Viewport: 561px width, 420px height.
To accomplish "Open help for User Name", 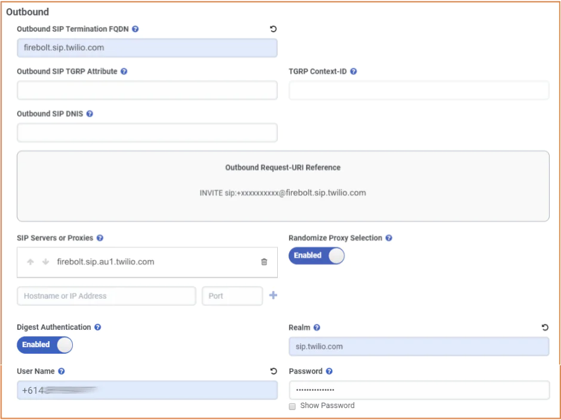I will [62, 372].
